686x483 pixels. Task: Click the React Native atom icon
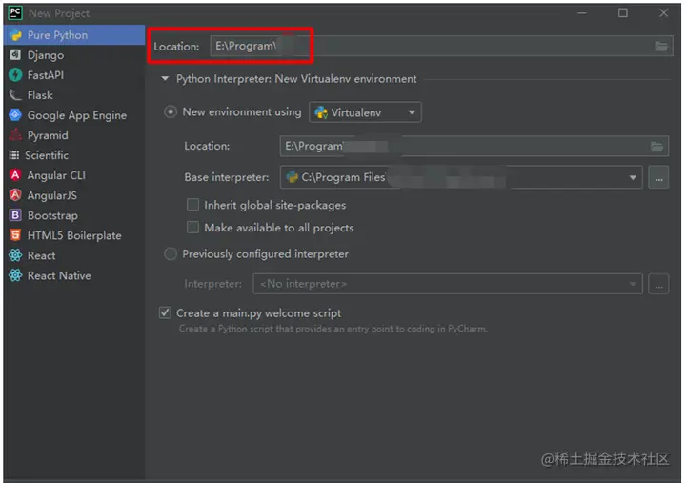[x=15, y=275]
